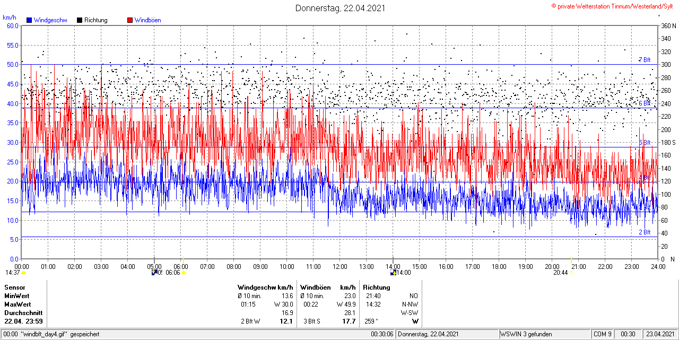Image resolution: width=679 pixels, height=340 pixels.
Task: Select the Windböen legend label
Action: [147, 20]
